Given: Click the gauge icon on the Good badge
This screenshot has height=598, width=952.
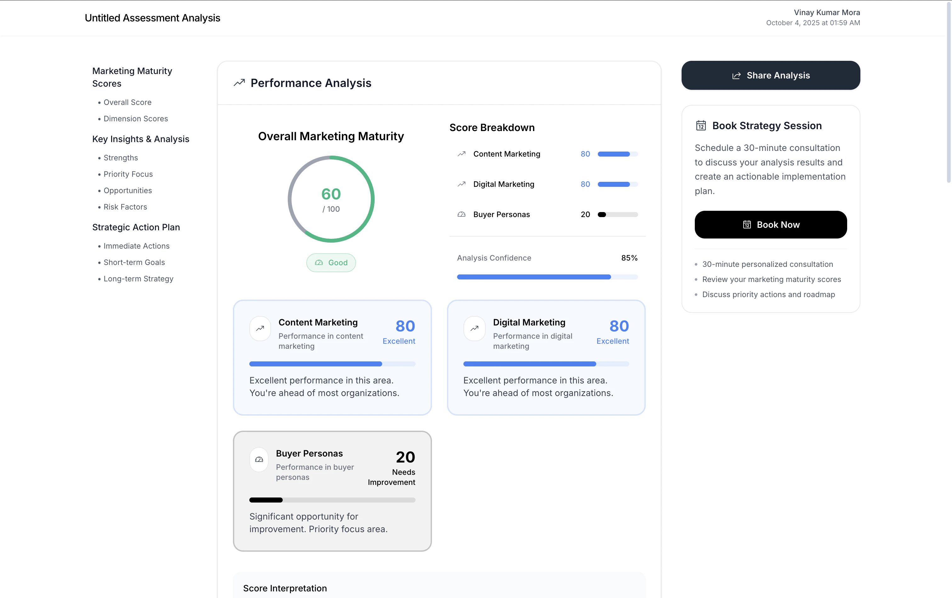Looking at the screenshot, I should pos(319,262).
